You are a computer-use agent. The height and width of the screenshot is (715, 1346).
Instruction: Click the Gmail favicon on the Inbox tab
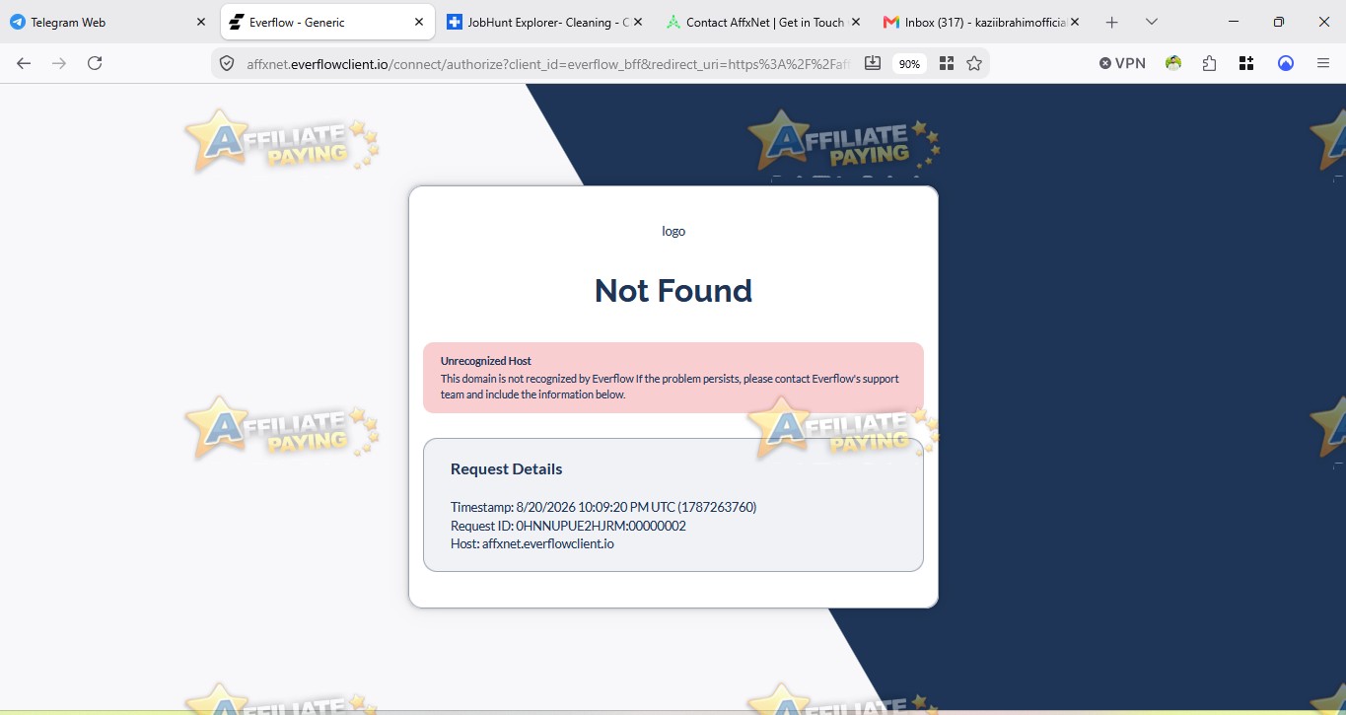pos(891,22)
